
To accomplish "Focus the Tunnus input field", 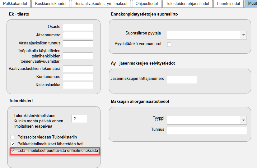I will point(207,130).
